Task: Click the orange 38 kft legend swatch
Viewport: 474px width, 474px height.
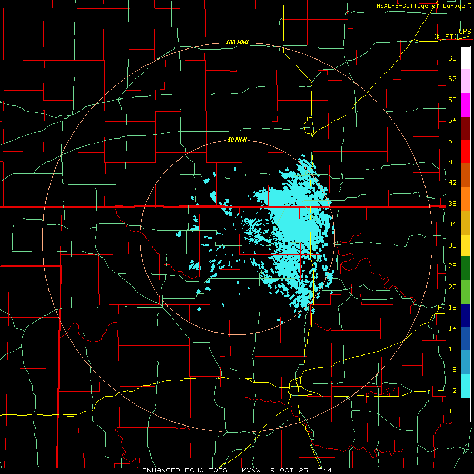Action: pos(465,199)
